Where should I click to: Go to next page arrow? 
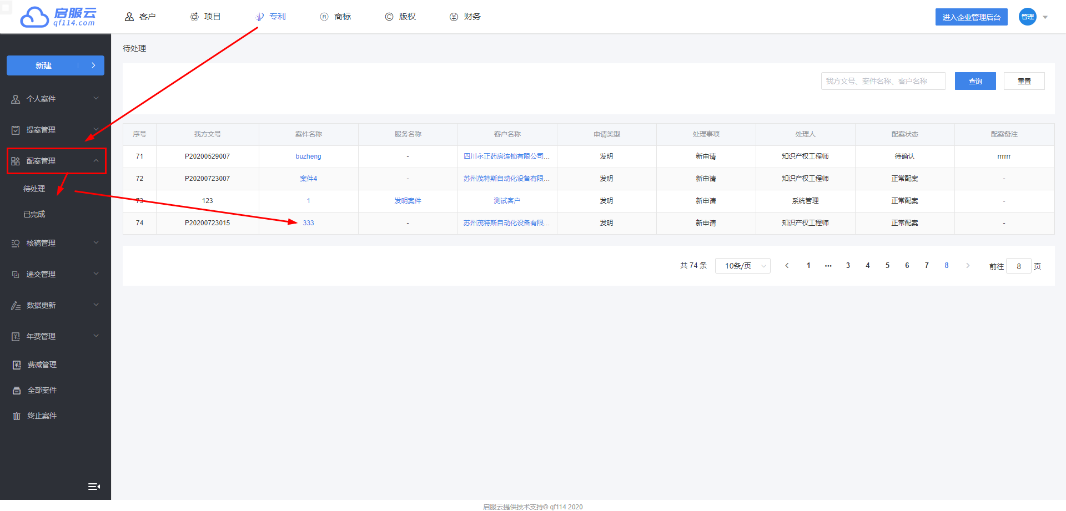(x=968, y=266)
